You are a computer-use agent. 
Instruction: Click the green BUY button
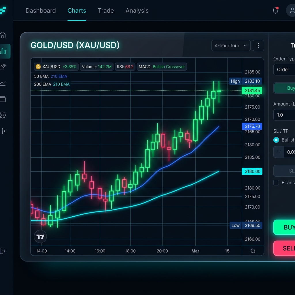coord(284,227)
